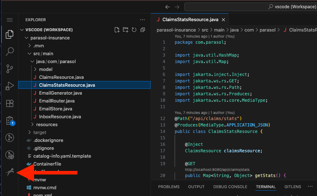Click the New File icon in Explorer
This screenshot has height=196, width=317.
coord(117,30)
